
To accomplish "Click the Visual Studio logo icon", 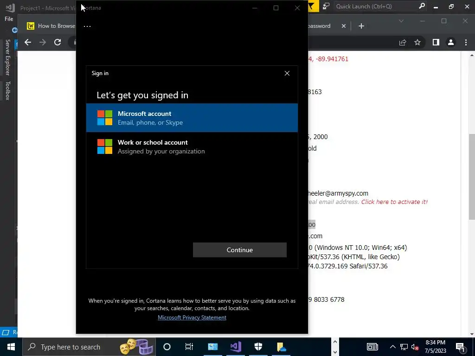I will point(10,7).
